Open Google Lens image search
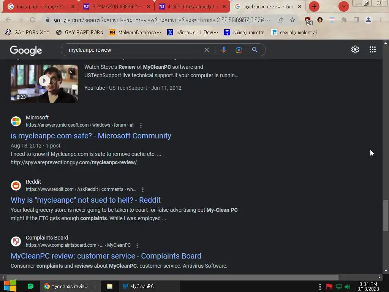Image resolution: width=389 pixels, height=292 pixels. (x=239, y=50)
